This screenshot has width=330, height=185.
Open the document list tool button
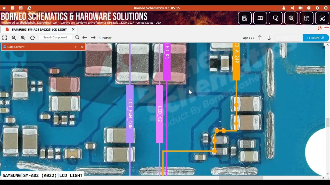pyautogui.click(x=245, y=18)
